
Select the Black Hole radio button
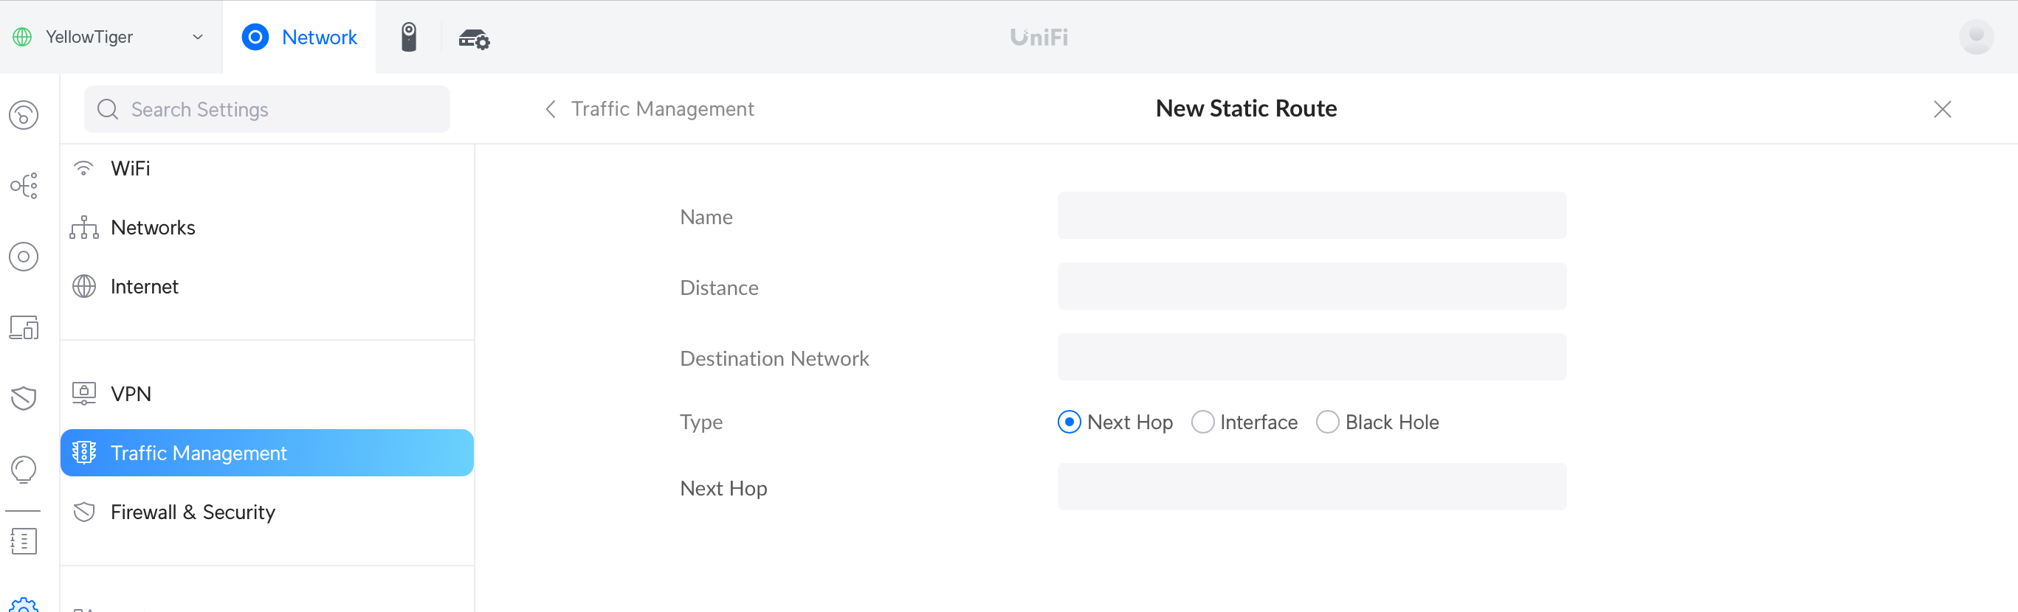[x=1327, y=422]
